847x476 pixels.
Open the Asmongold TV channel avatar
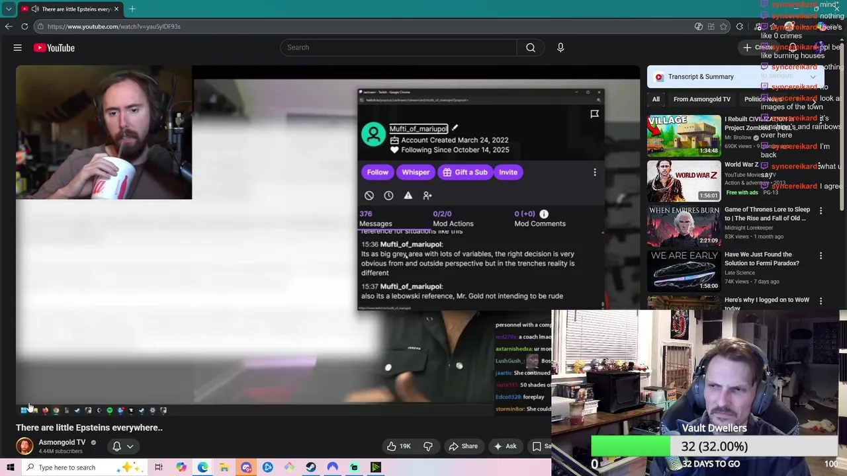coord(24,446)
